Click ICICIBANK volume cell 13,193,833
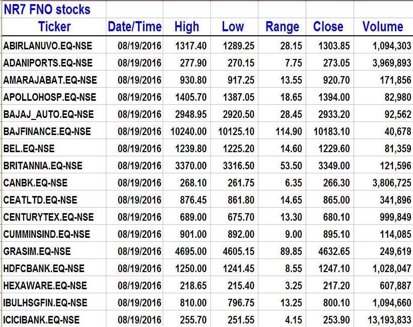The width and height of the screenshot is (413, 327). click(x=384, y=320)
